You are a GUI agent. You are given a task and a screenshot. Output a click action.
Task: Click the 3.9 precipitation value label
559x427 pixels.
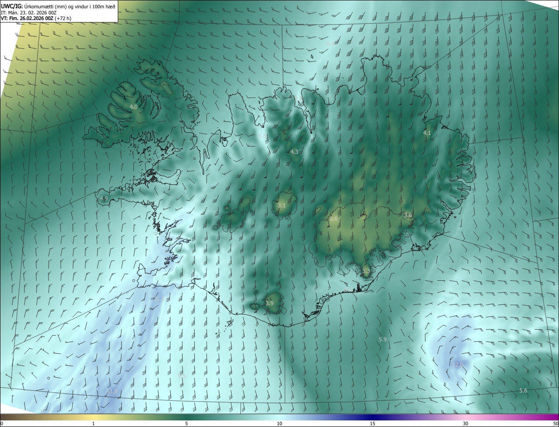[269, 303]
